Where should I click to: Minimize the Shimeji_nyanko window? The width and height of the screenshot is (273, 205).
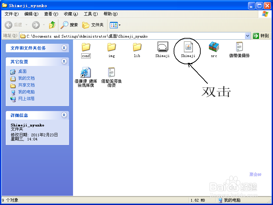click(251, 6)
